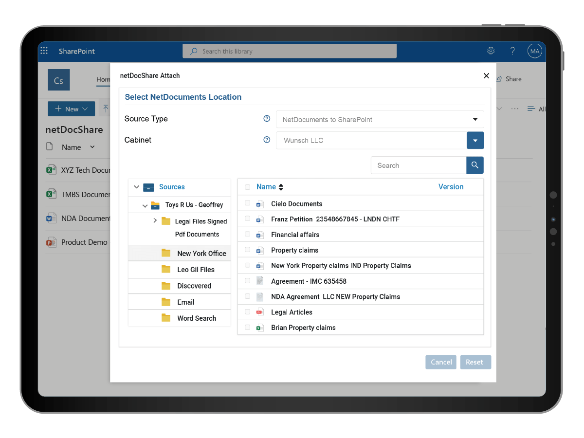Check the Financial affairs checkbox
584x438 pixels.
click(x=247, y=234)
